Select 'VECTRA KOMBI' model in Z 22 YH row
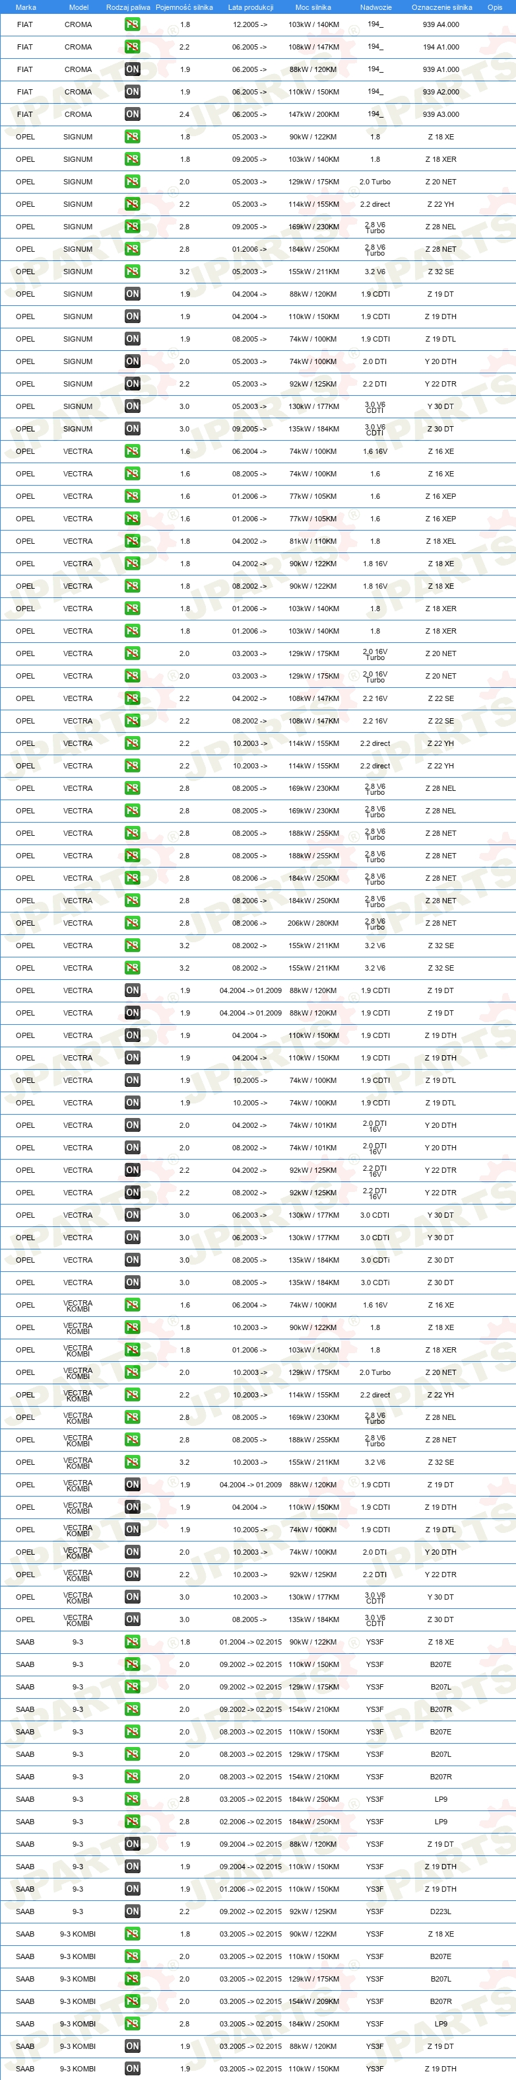 pyautogui.click(x=79, y=1395)
